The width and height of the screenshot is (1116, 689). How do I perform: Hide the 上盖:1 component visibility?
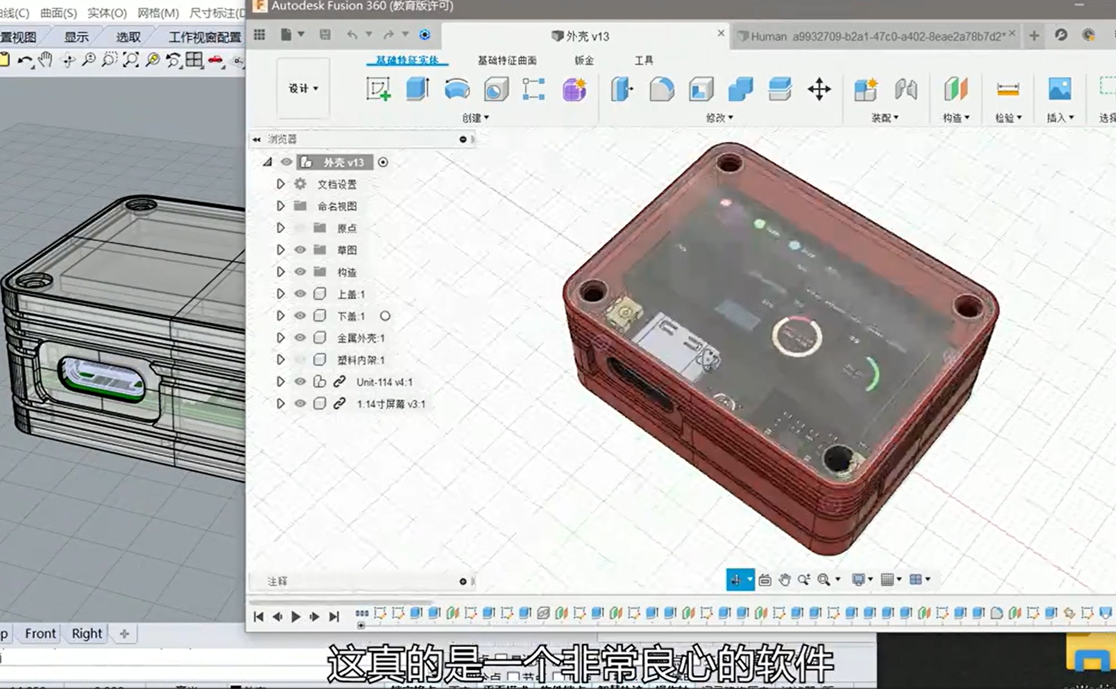300,294
